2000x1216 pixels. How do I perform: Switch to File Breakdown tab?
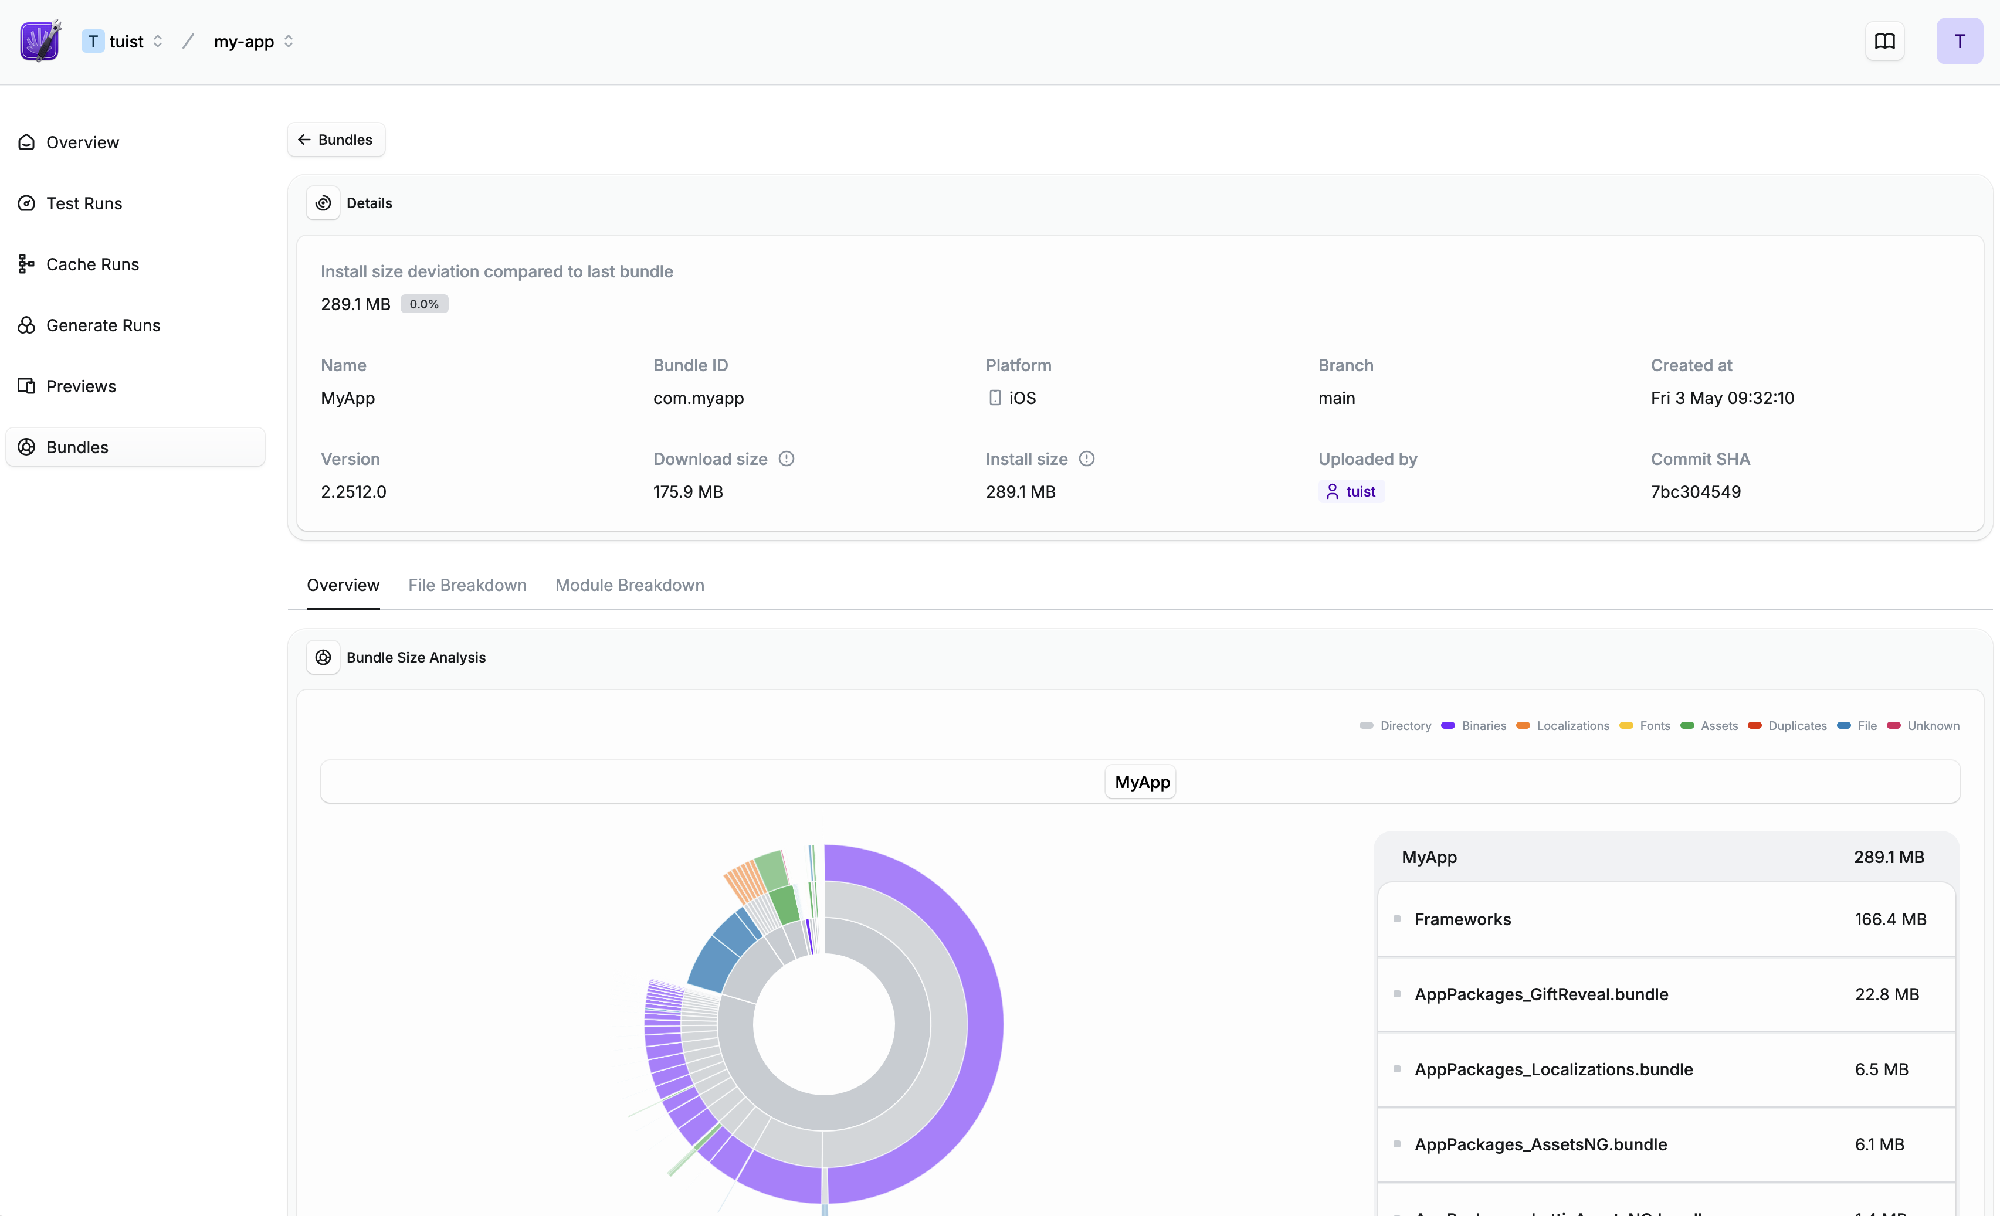point(467,585)
